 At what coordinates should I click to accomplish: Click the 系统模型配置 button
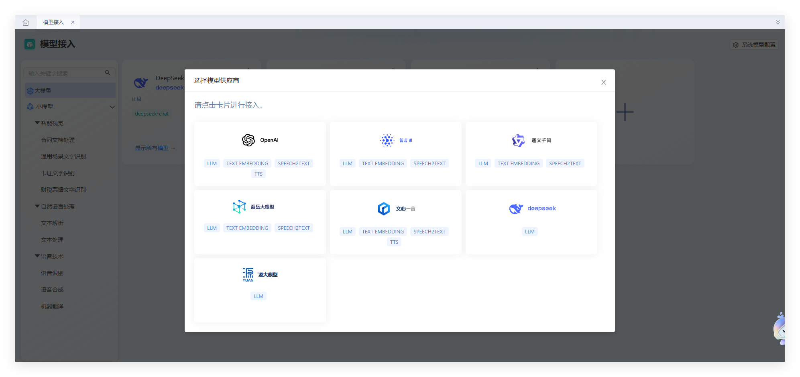[754, 45]
